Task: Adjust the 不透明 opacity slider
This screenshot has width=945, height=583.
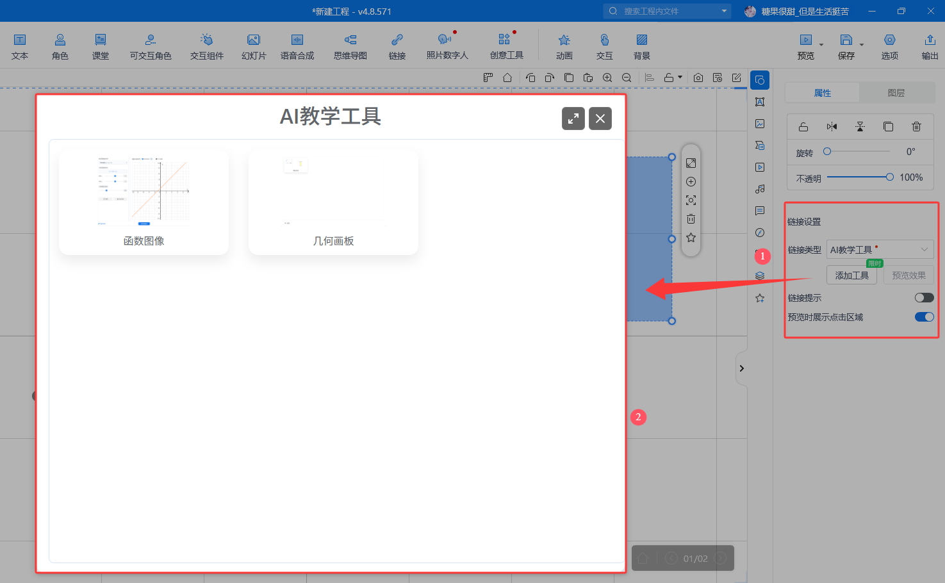Action: (x=889, y=177)
